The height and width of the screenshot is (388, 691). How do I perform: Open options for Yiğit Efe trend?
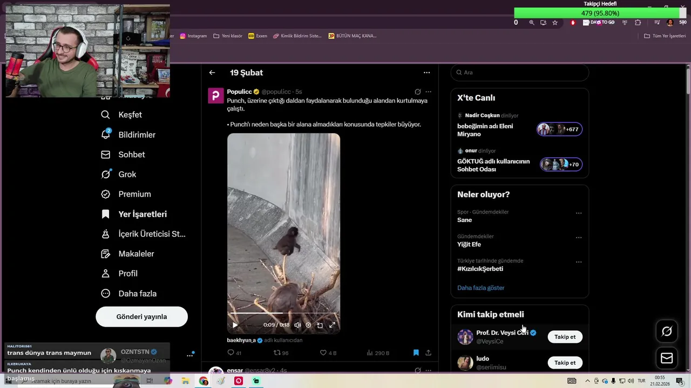click(579, 238)
